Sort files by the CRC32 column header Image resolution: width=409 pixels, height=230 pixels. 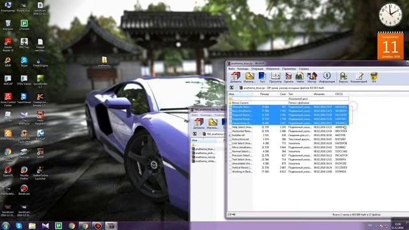[x=341, y=94]
